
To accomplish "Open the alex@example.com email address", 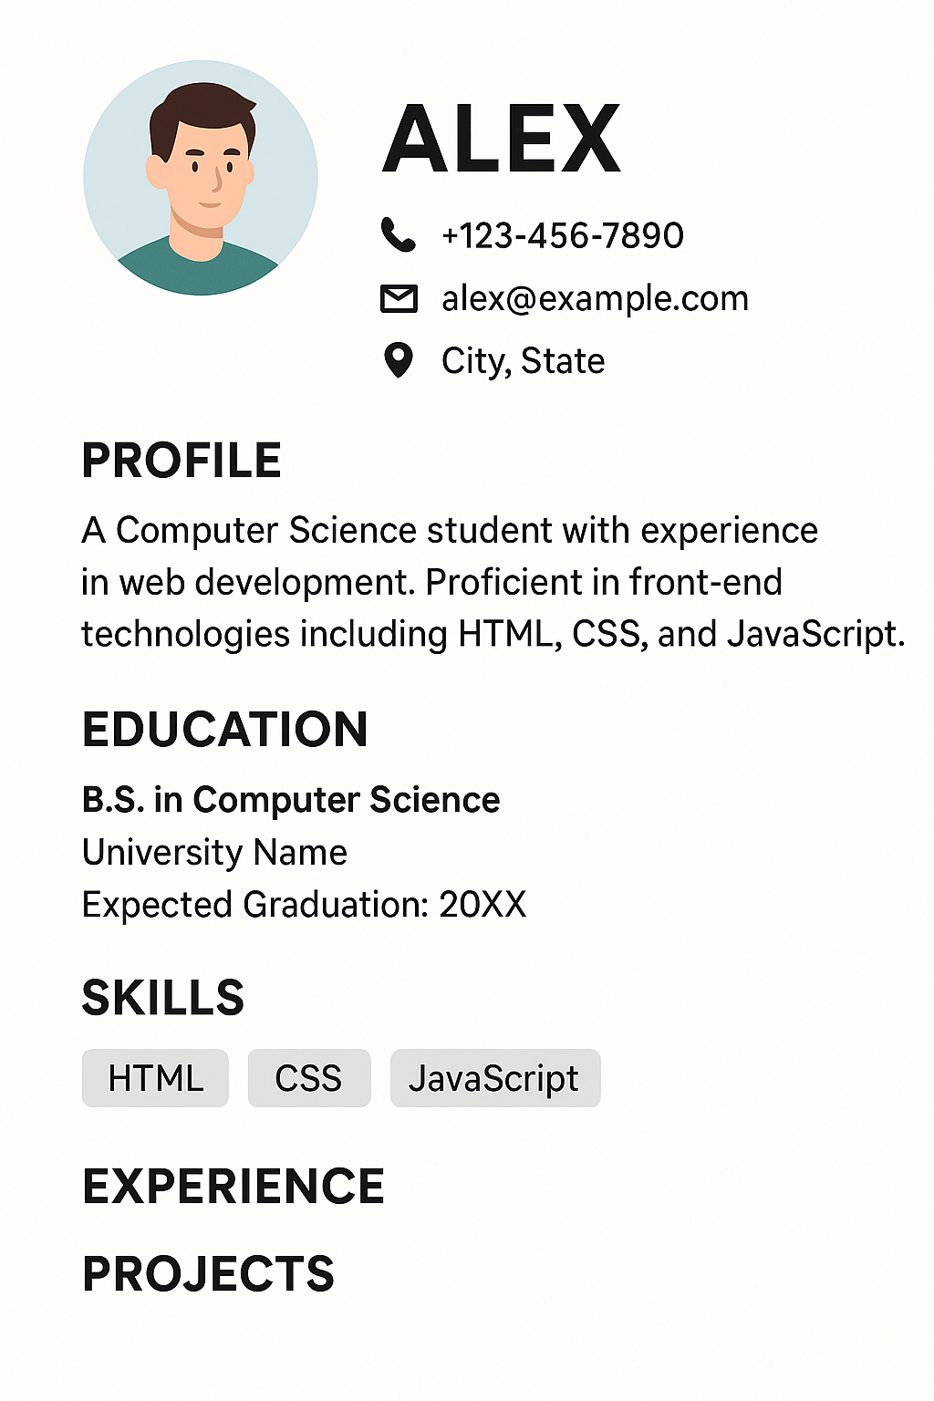I will tap(595, 299).
